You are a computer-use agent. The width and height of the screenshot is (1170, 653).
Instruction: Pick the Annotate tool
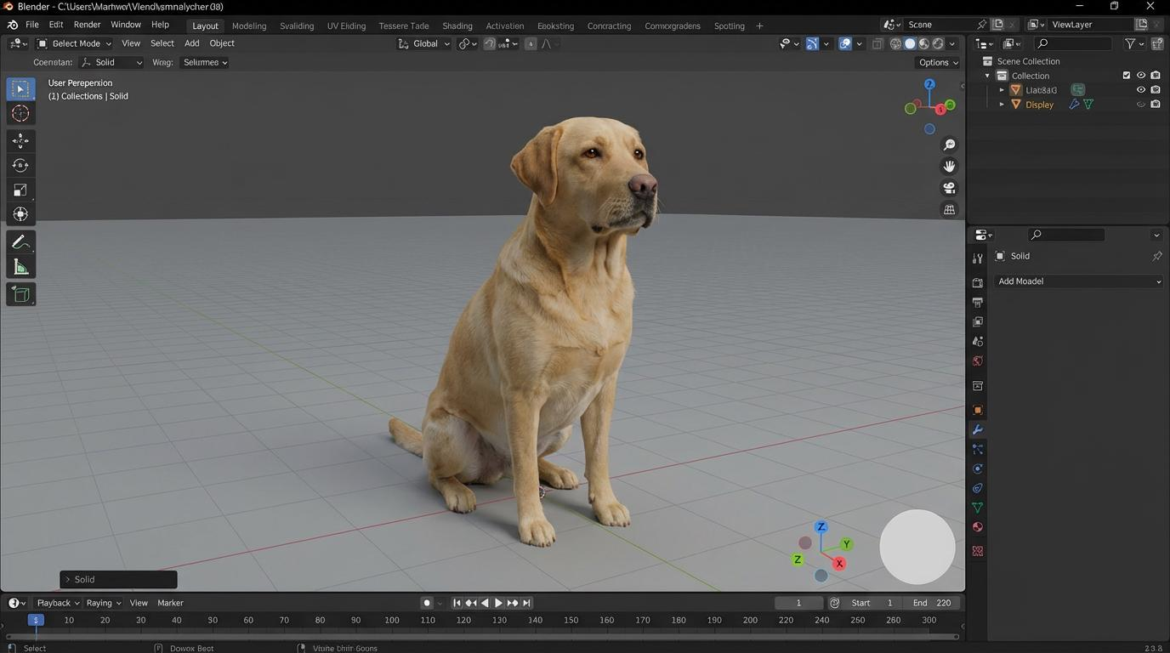20,241
